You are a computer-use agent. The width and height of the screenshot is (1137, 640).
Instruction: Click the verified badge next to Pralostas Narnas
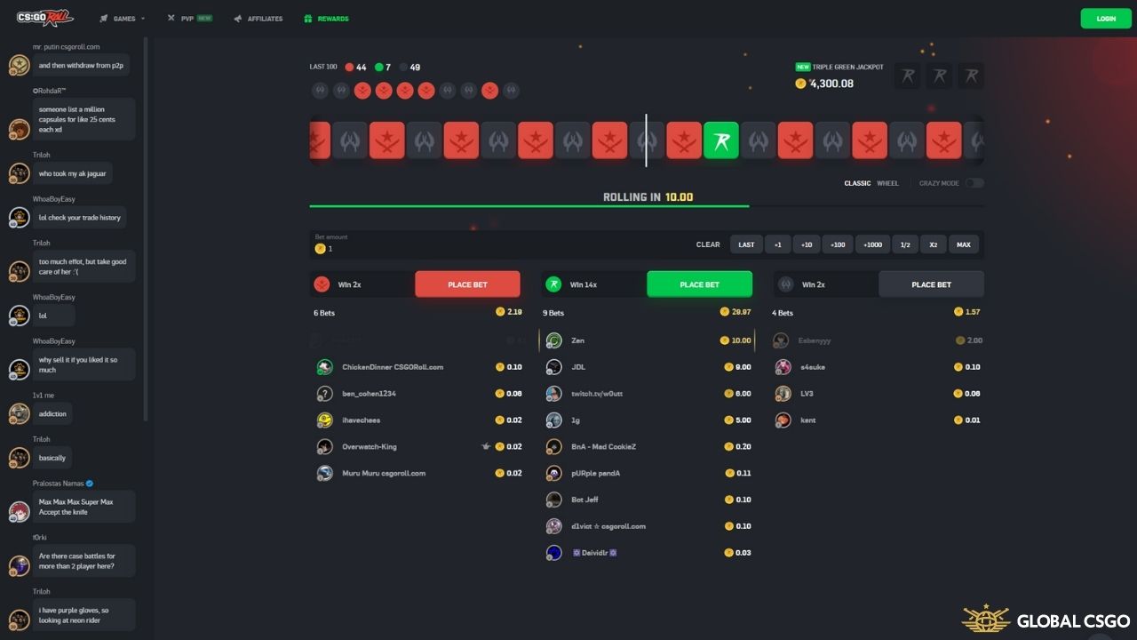(90, 484)
